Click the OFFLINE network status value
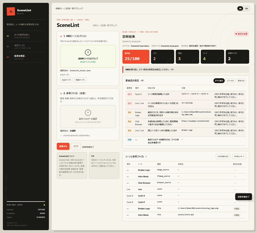257x233 pixels. point(41,210)
